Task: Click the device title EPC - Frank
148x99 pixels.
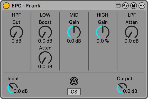Action: pos(26,6)
